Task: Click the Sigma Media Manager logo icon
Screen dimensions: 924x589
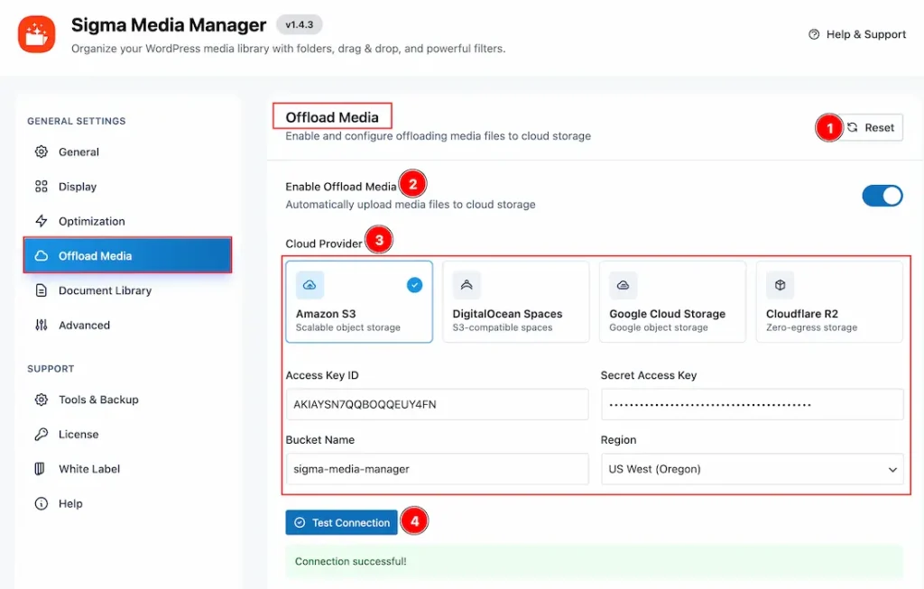Action: click(36, 34)
